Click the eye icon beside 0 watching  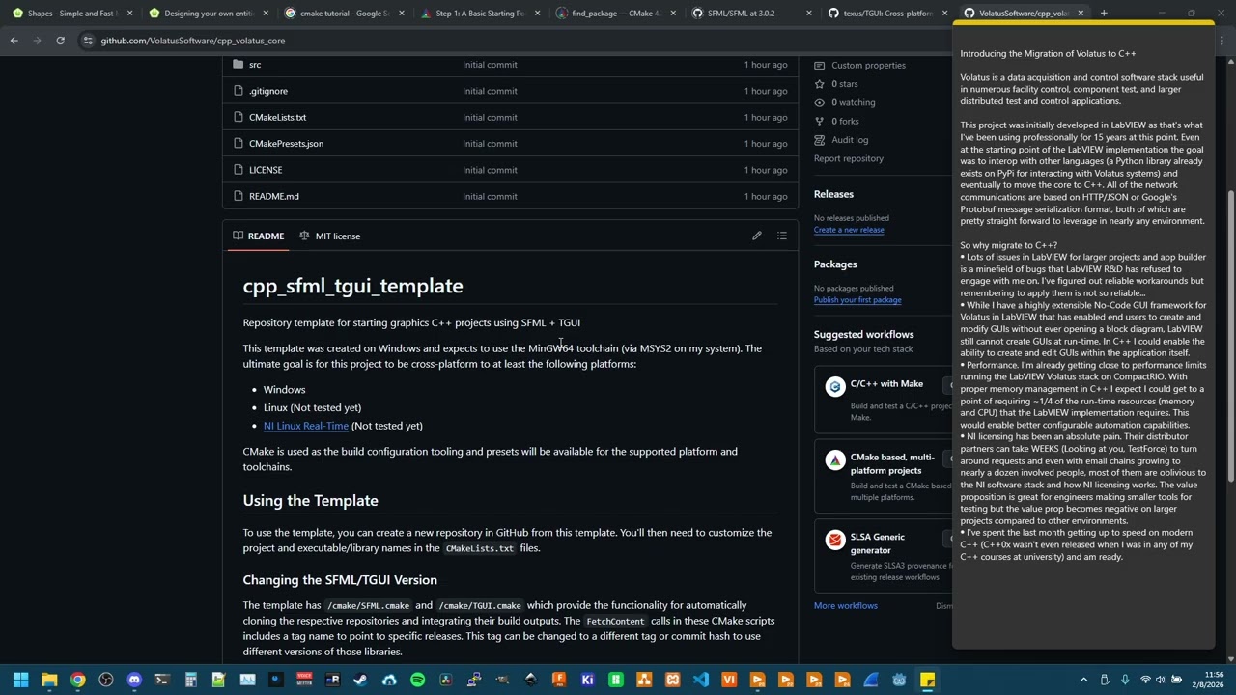coord(820,102)
